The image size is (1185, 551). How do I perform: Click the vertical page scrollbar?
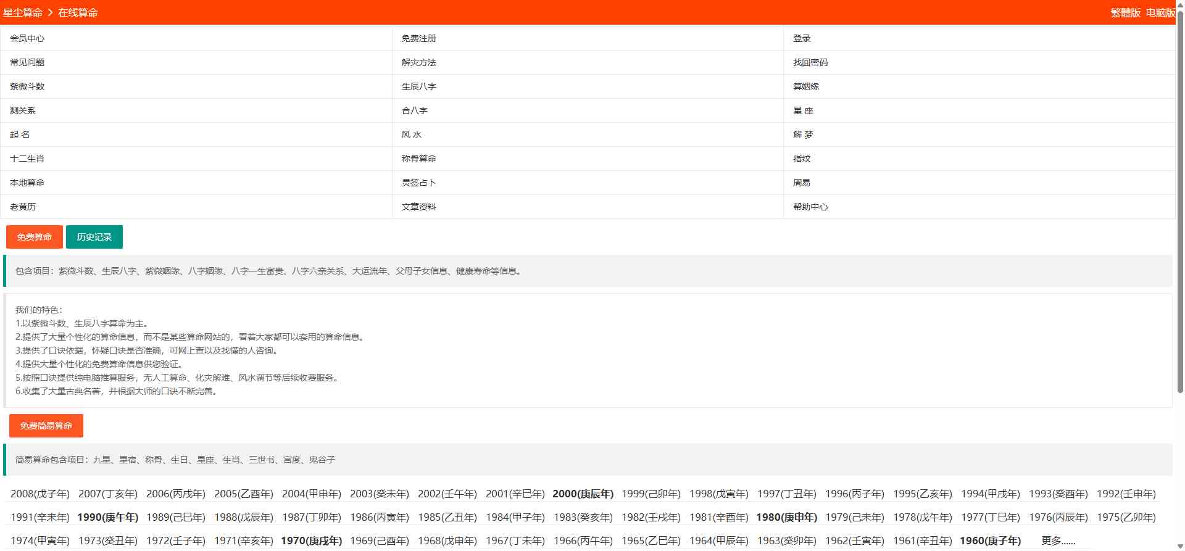[1180, 204]
